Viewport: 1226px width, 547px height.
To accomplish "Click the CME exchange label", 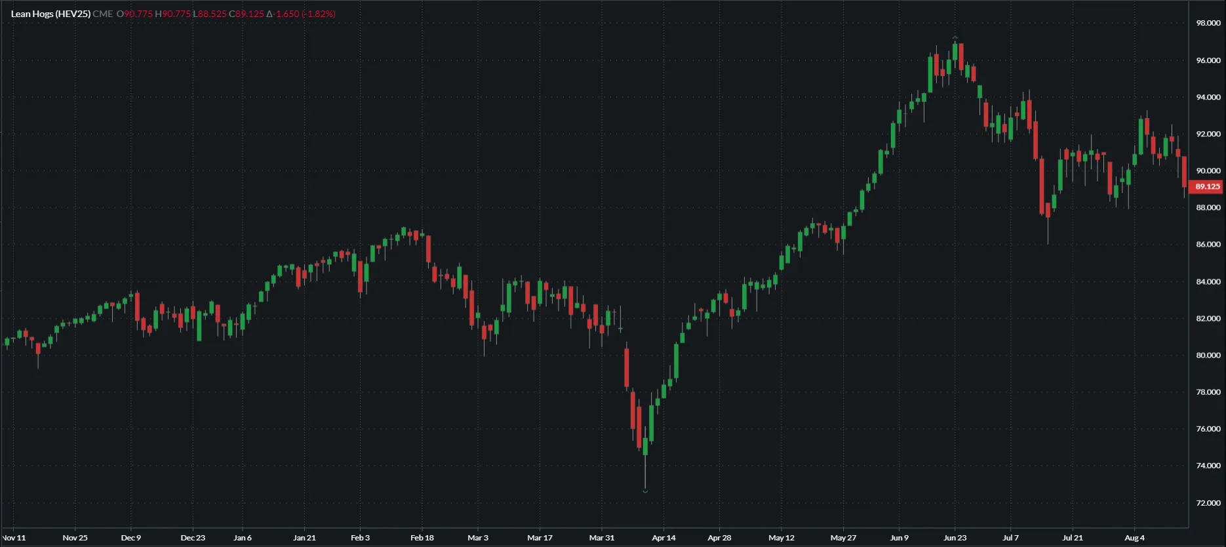I will click(x=102, y=14).
